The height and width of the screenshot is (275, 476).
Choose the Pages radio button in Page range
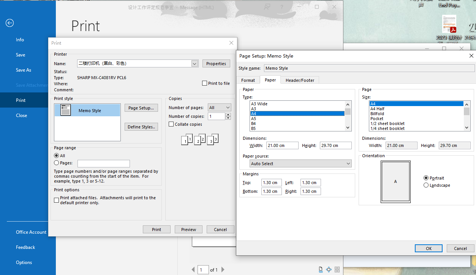(57, 163)
